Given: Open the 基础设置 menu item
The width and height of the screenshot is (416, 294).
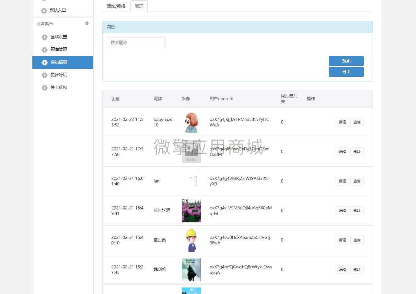Looking at the screenshot, I should (63, 37).
